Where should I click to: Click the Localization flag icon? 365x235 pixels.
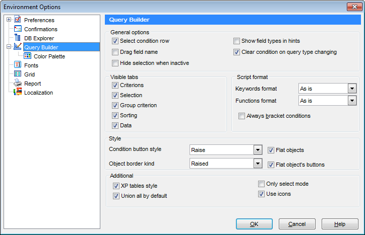[x=18, y=93]
